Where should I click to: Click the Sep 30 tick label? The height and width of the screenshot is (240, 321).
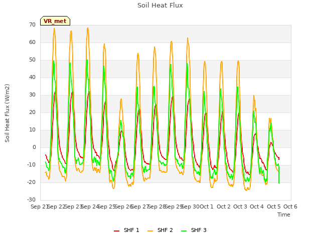(x=191, y=206)
